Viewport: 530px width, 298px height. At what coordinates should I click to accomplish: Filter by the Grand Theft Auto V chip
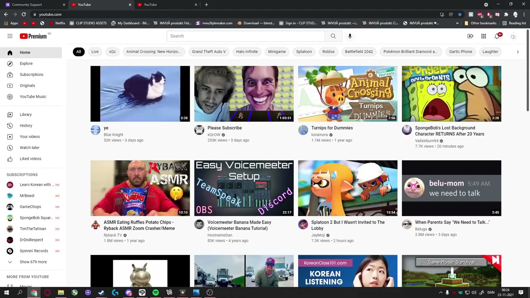click(x=209, y=52)
